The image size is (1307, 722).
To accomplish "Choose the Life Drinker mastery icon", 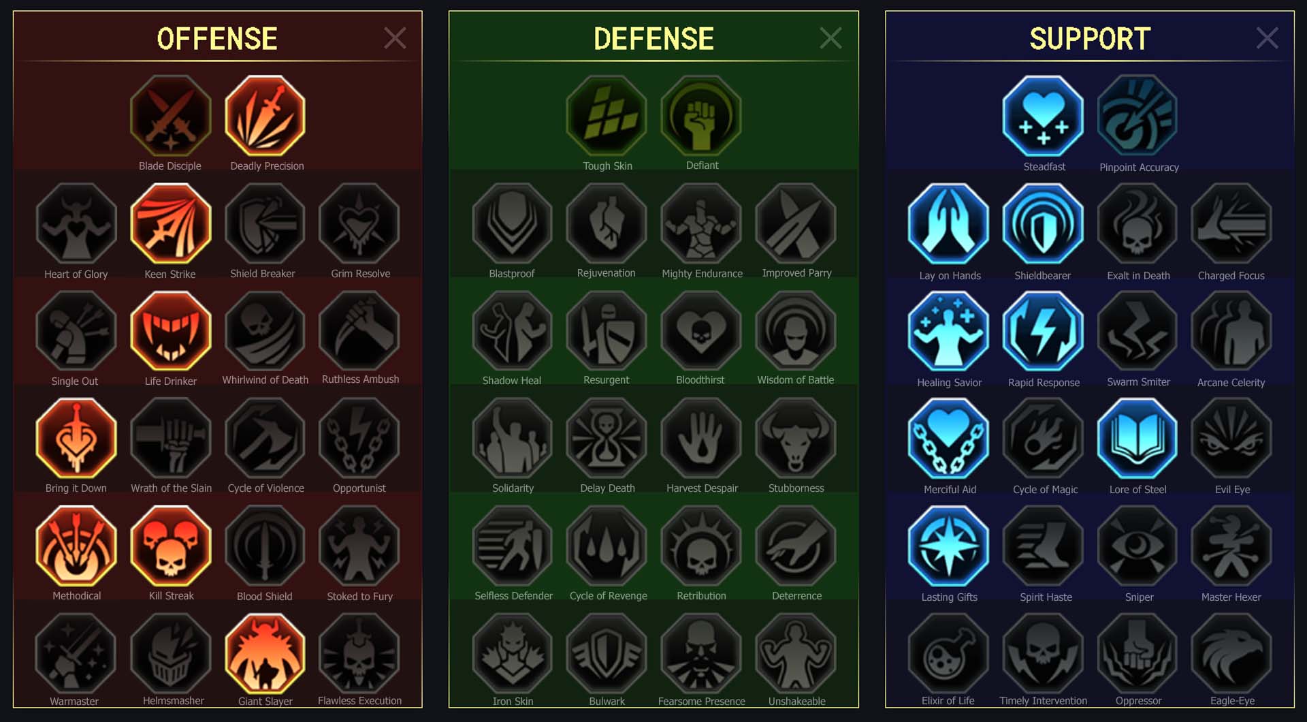I will pos(171,331).
